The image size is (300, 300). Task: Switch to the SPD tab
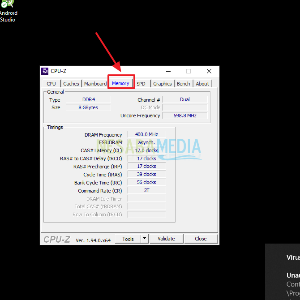tap(141, 84)
